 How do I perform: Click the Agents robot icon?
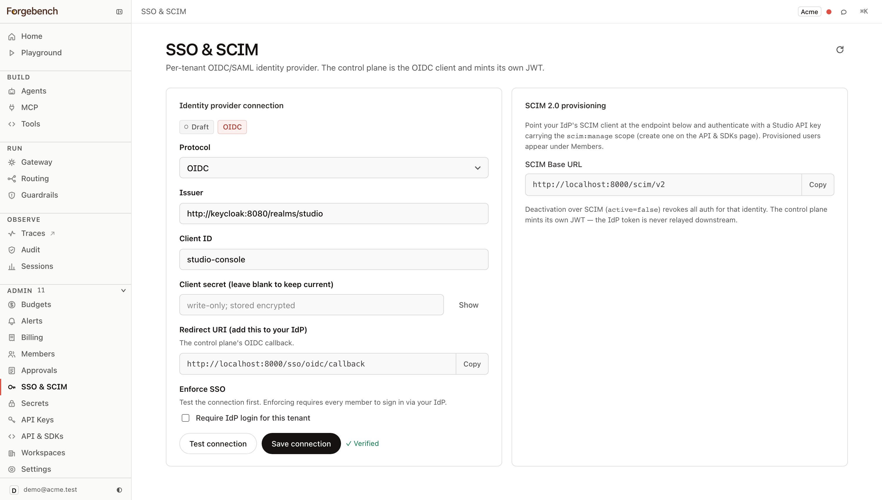tap(12, 91)
